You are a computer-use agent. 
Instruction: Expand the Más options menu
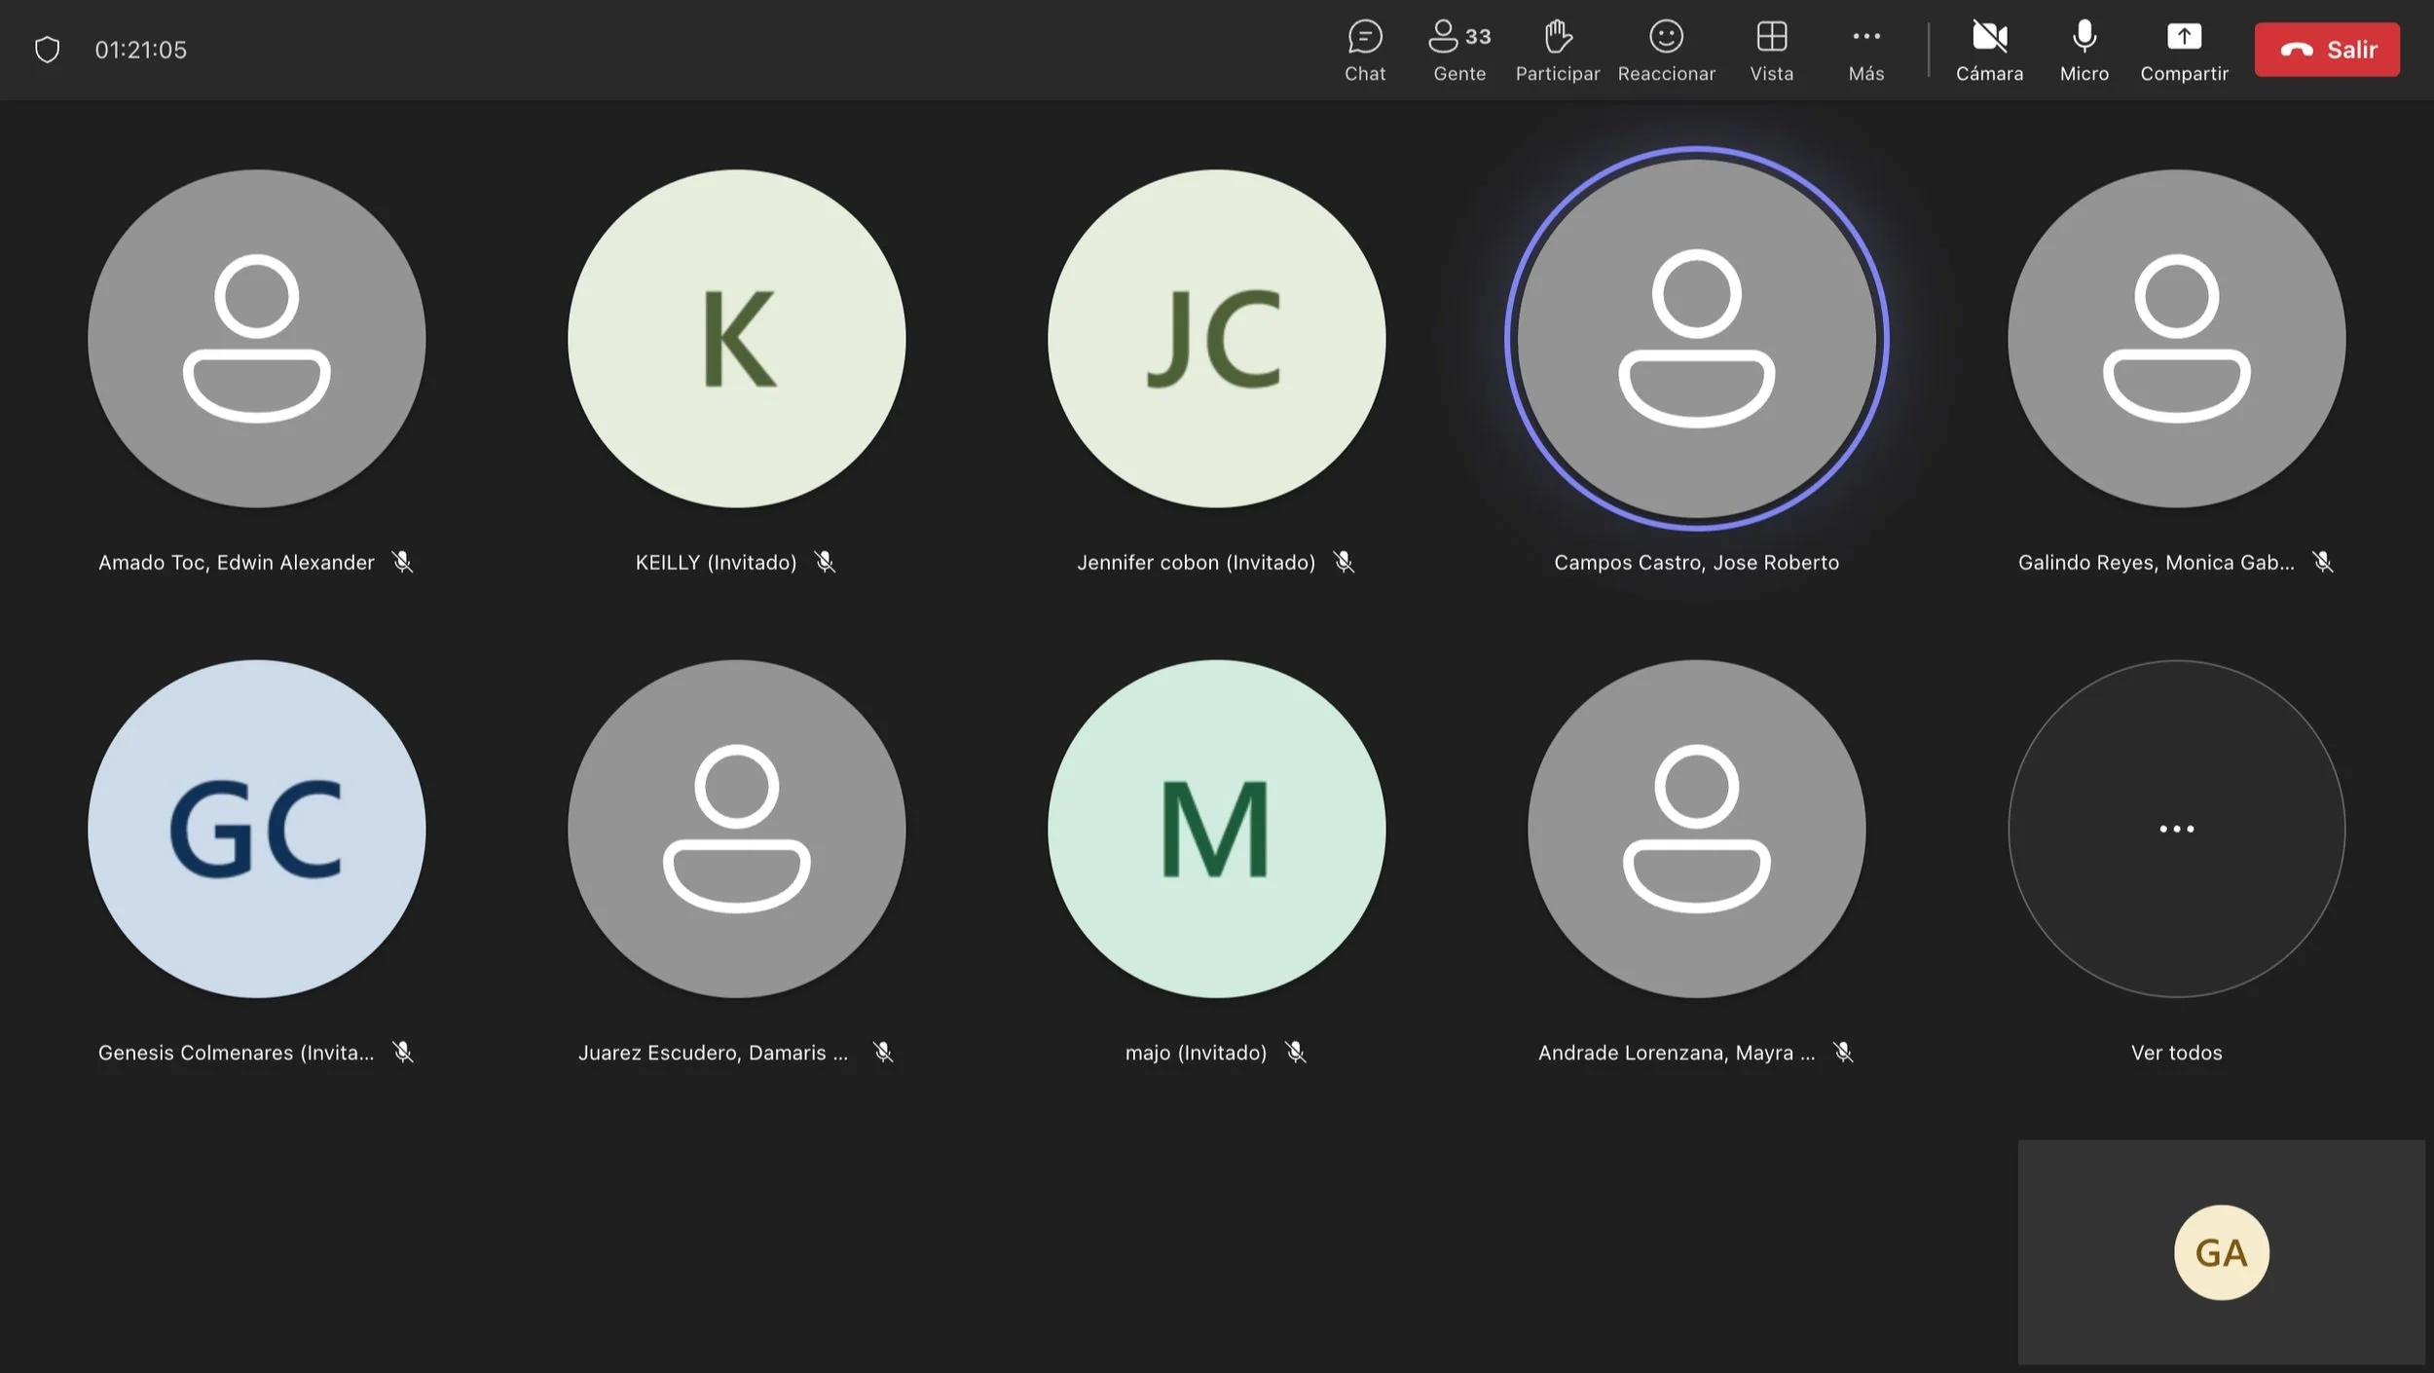coord(1865,49)
